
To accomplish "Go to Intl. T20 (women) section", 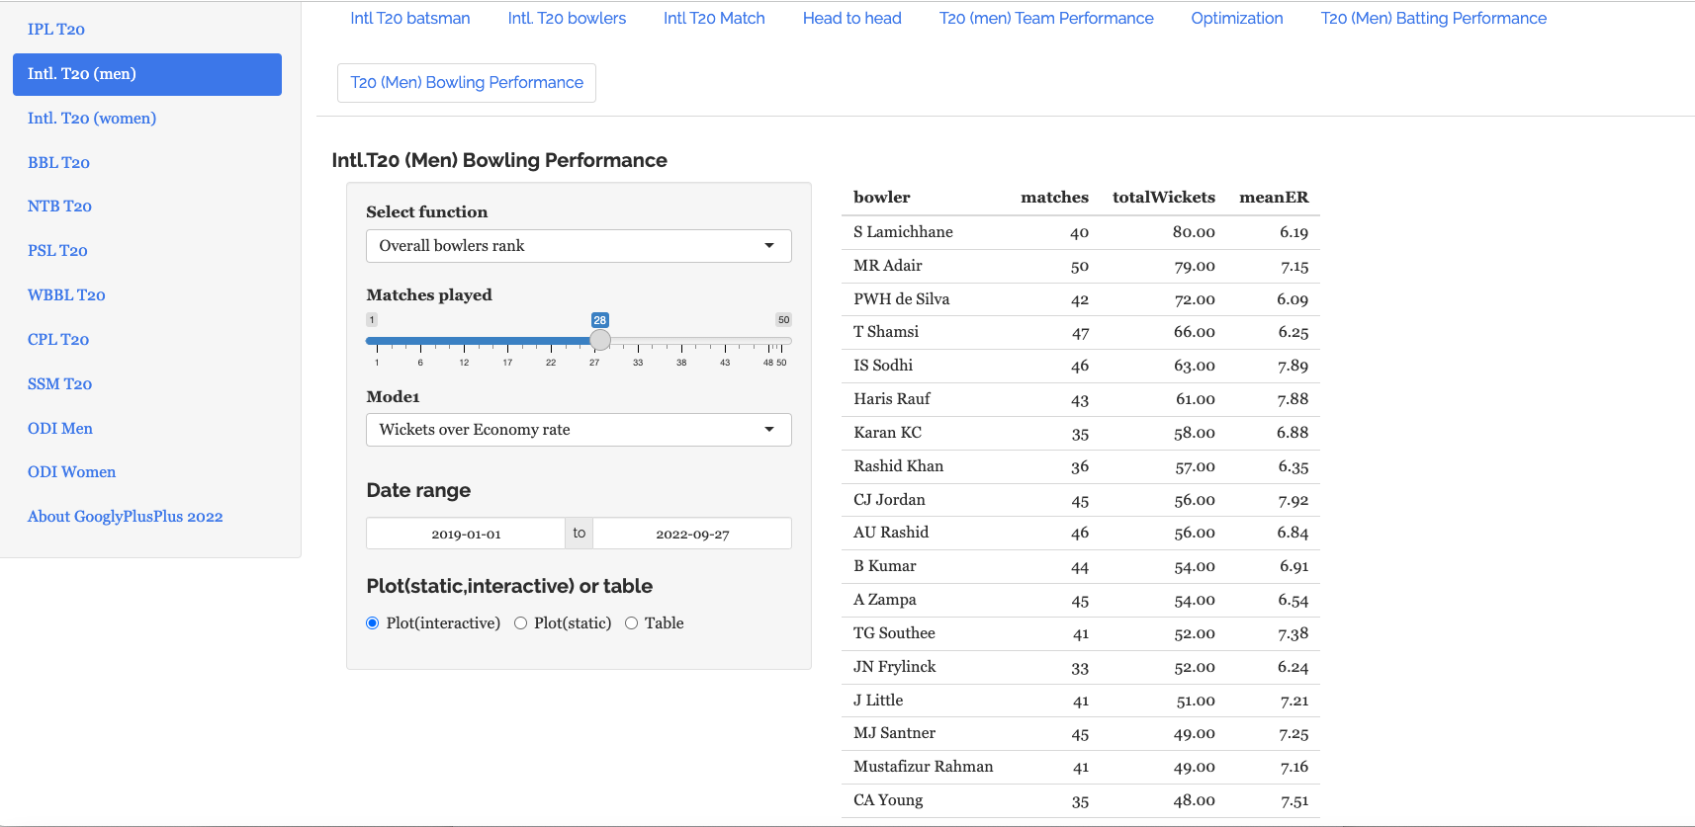I will (x=92, y=119).
